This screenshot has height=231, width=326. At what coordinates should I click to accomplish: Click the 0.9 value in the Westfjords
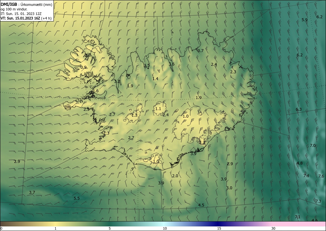pos(83,67)
